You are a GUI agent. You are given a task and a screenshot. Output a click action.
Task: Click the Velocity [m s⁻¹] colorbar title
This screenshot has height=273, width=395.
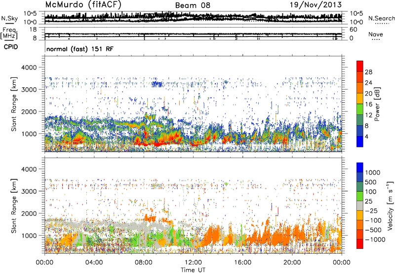(390, 205)
